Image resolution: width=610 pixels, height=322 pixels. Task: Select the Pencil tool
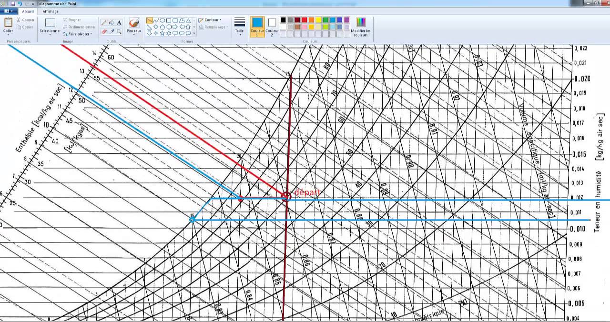tap(104, 22)
